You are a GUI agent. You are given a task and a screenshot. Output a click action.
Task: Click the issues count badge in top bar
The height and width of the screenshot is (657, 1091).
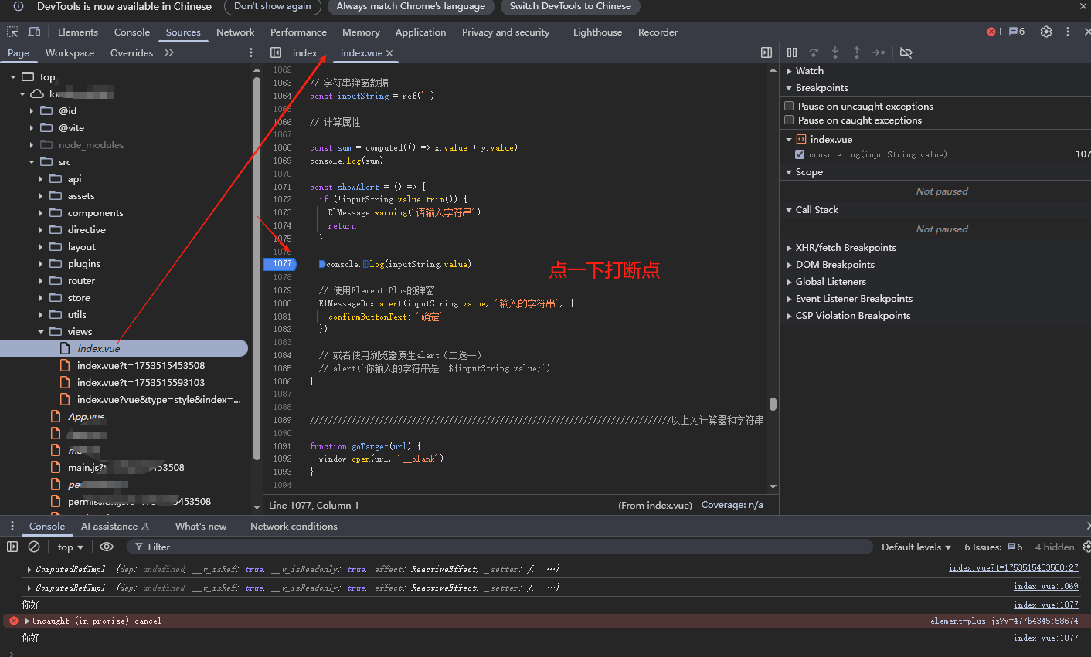(1016, 32)
